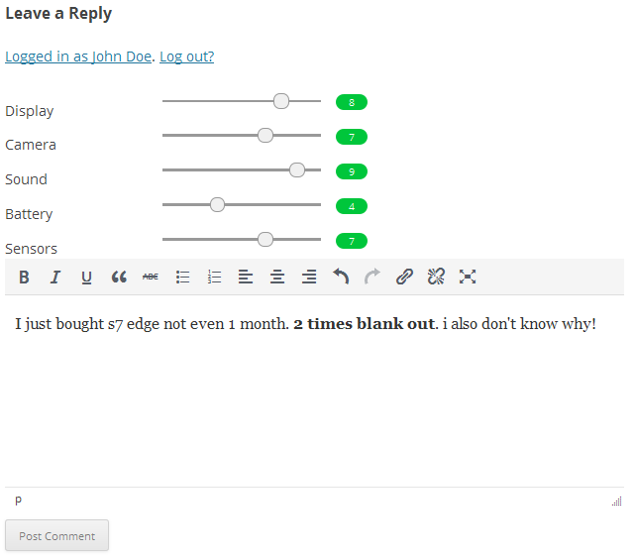Switch editor to fullscreen mode
Screen dimensions: 634x559
click(468, 278)
